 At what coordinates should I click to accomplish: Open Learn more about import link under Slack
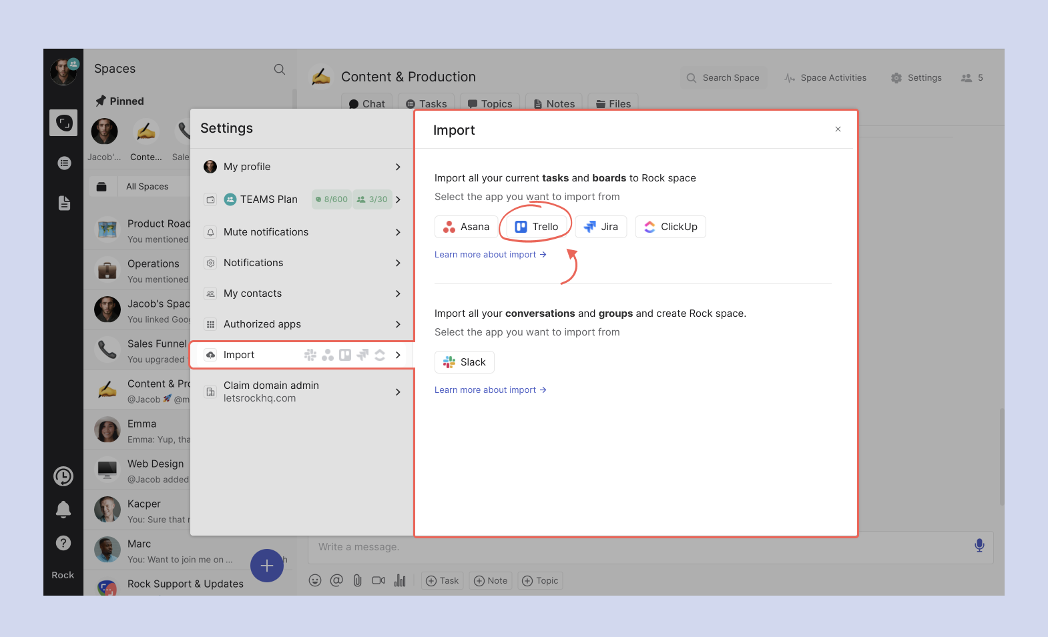(x=491, y=390)
